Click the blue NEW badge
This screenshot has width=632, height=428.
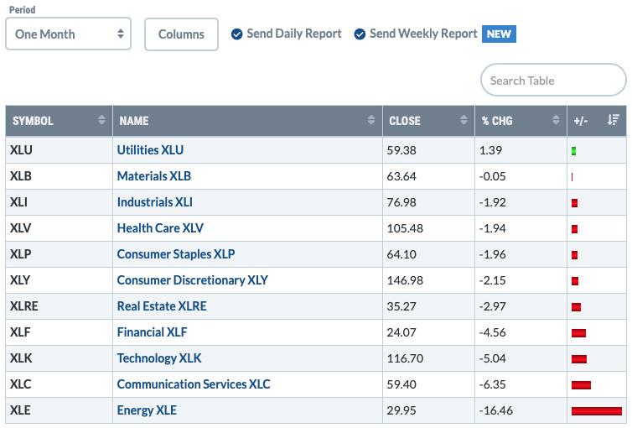499,34
